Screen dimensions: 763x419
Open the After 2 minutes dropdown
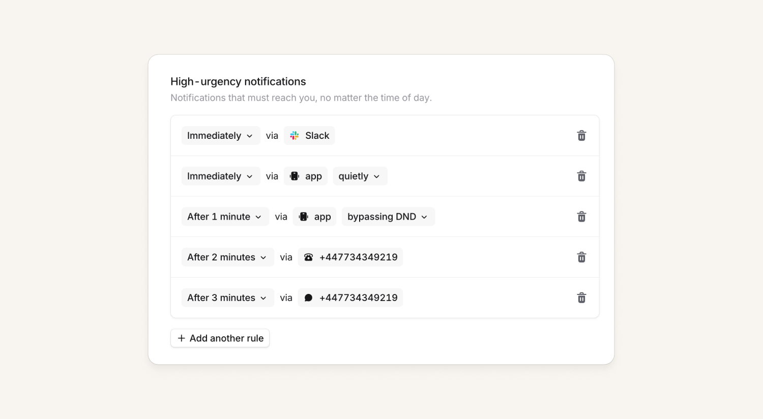tap(227, 257)
